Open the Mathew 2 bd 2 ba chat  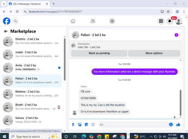tap(32, 94)
